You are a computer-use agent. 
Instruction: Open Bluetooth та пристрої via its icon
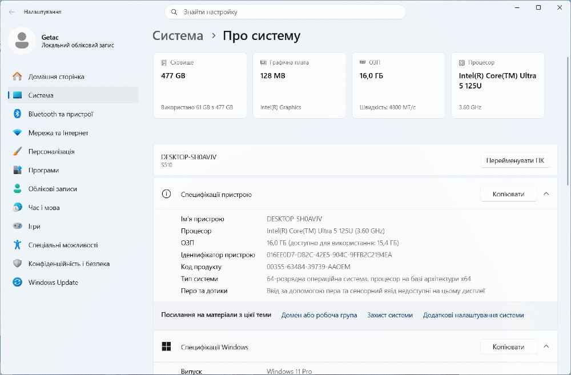coord(17,114)
